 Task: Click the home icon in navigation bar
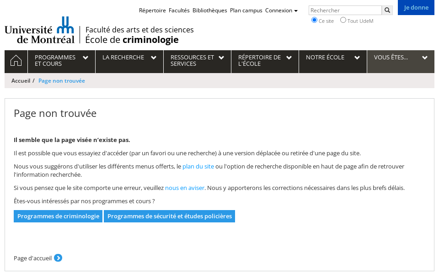pyautogui.click(x=16, y=61)
